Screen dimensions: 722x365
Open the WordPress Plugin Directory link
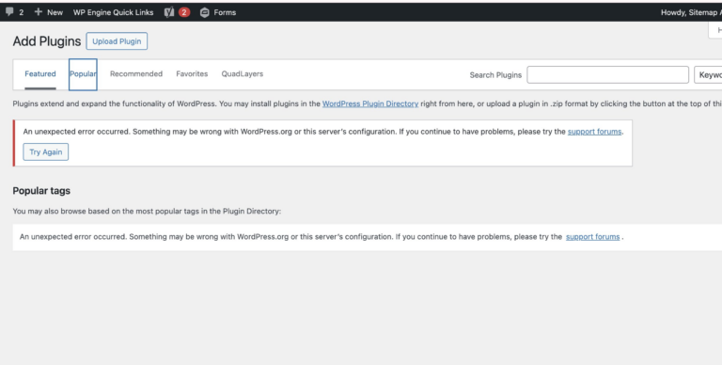coord(370,103)
